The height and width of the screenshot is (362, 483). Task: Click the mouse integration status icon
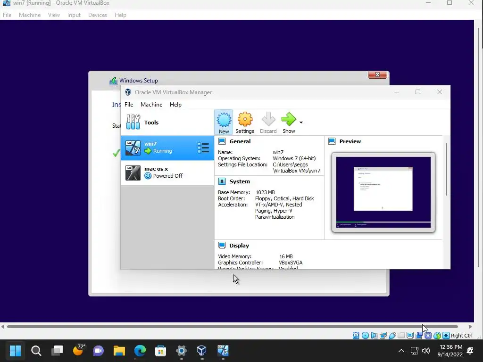click(437, 335)
